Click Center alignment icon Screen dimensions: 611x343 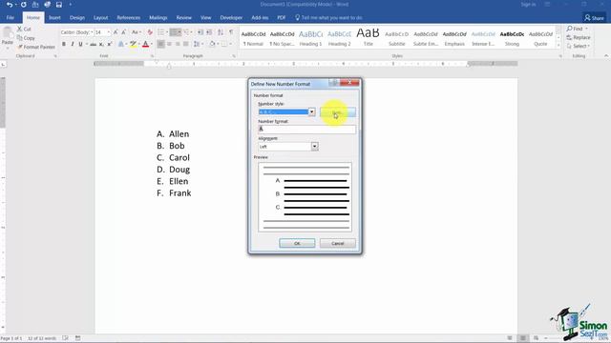[x=170, y=45]
